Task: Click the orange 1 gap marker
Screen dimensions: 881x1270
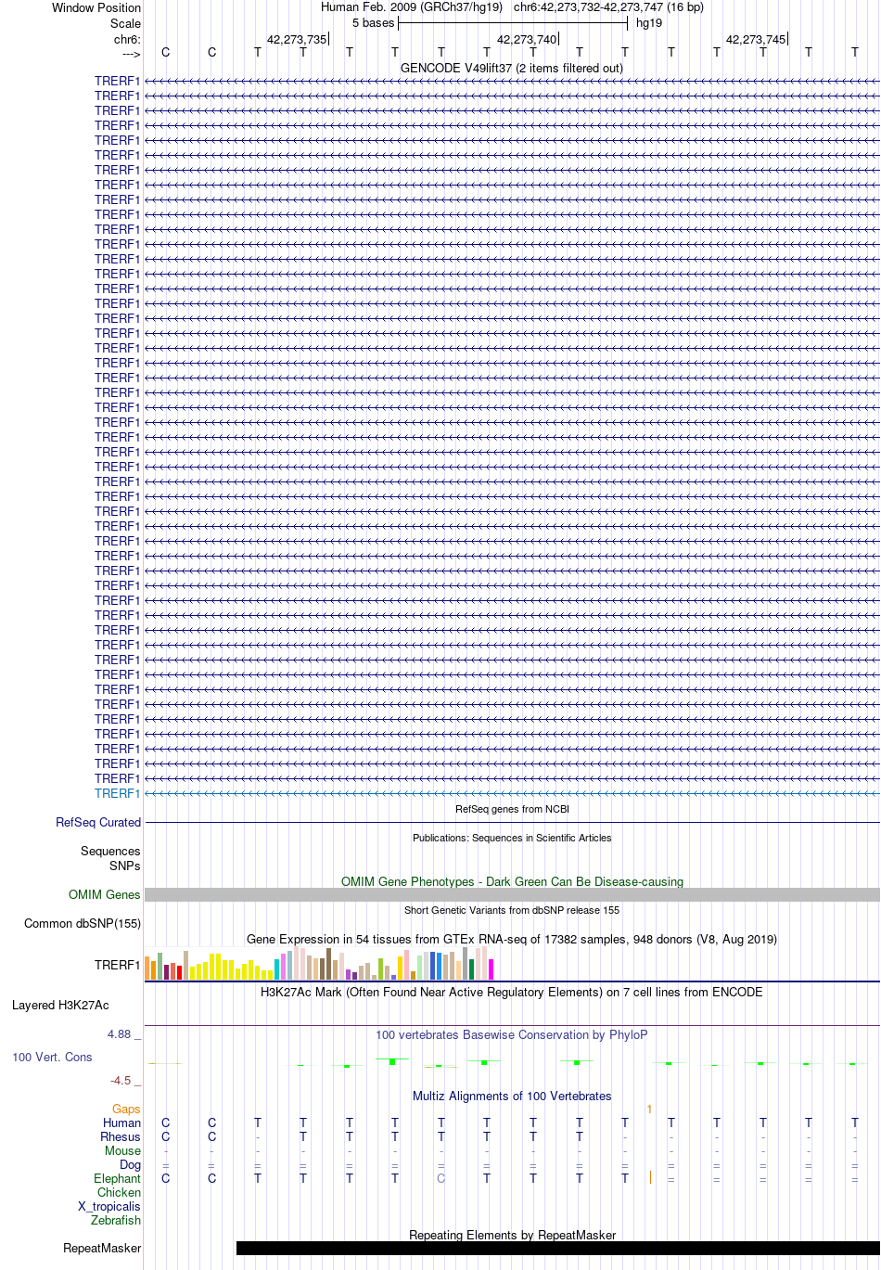Action: coord(650,1109)
